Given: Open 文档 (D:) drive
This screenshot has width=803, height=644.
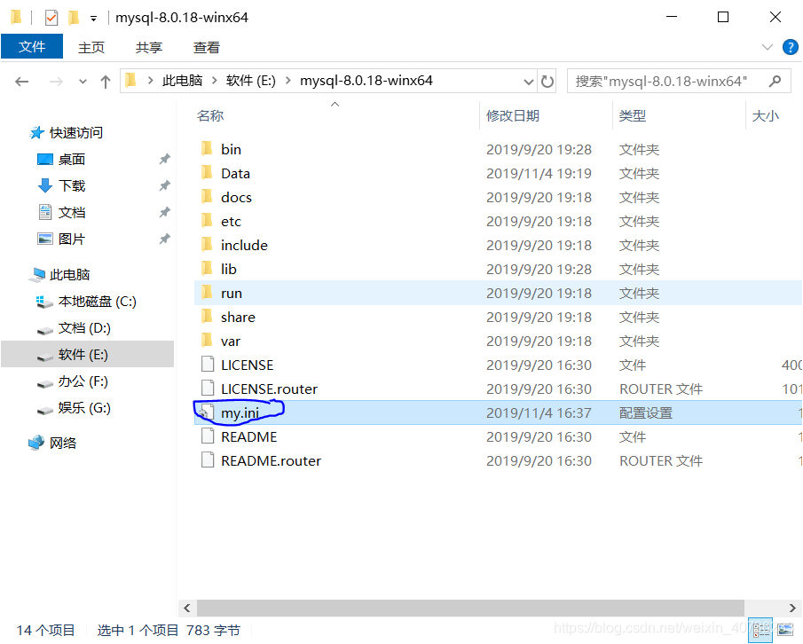Looking at the screenshot, I should pos(84,329).
